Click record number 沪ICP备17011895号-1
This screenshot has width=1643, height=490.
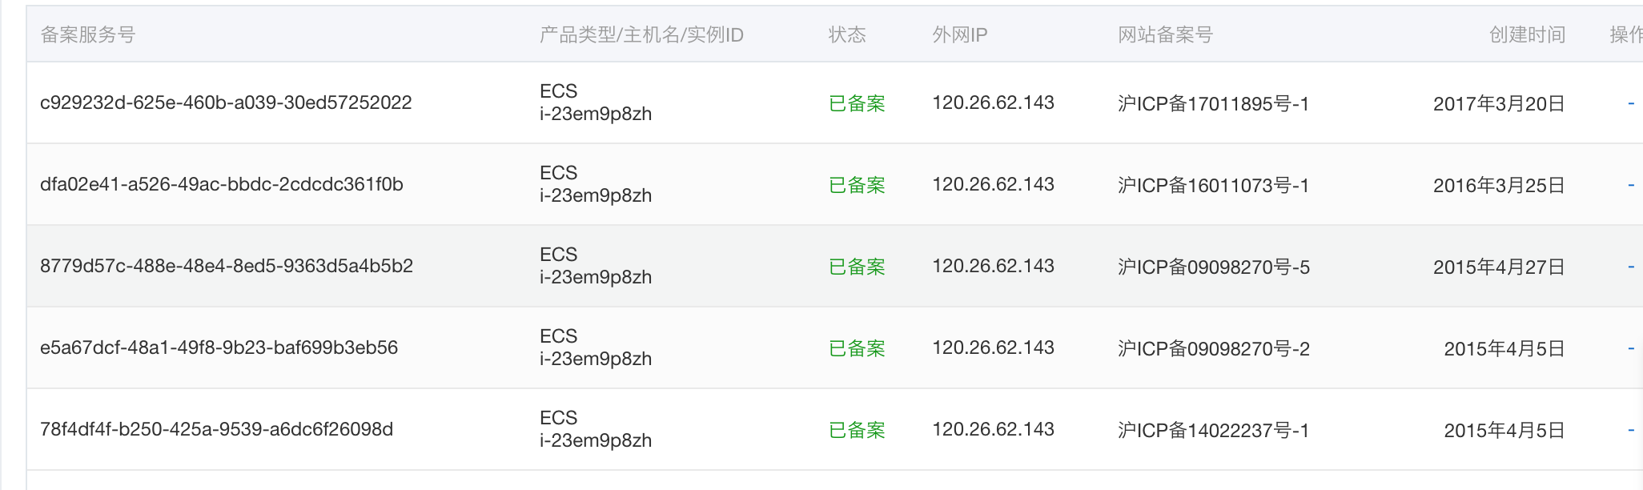tap(1213, 104)
